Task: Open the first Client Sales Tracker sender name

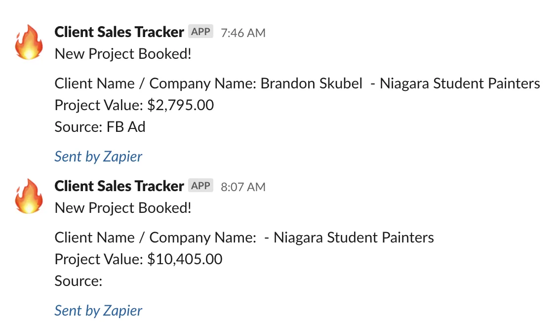Action: point(119,32)
